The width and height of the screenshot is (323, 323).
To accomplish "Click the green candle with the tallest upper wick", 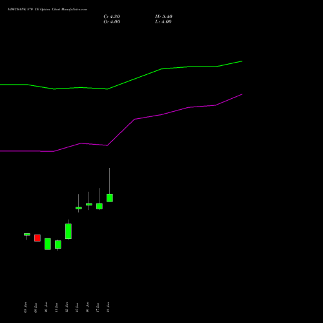I will tap(110, 198).
